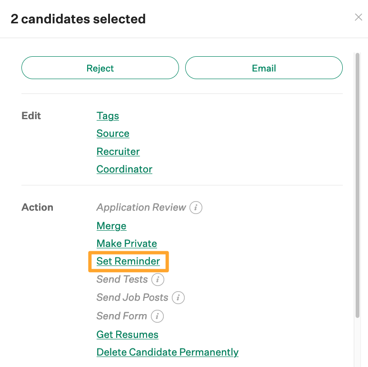Screen dimensions: 368x367
Task: Edit Tags for selected candidates
Action: [x=108, y=116]
